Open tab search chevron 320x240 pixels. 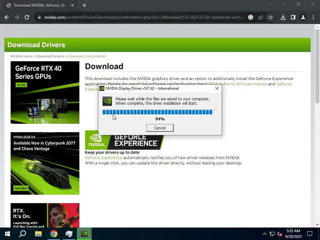click(x=270, y=4)
